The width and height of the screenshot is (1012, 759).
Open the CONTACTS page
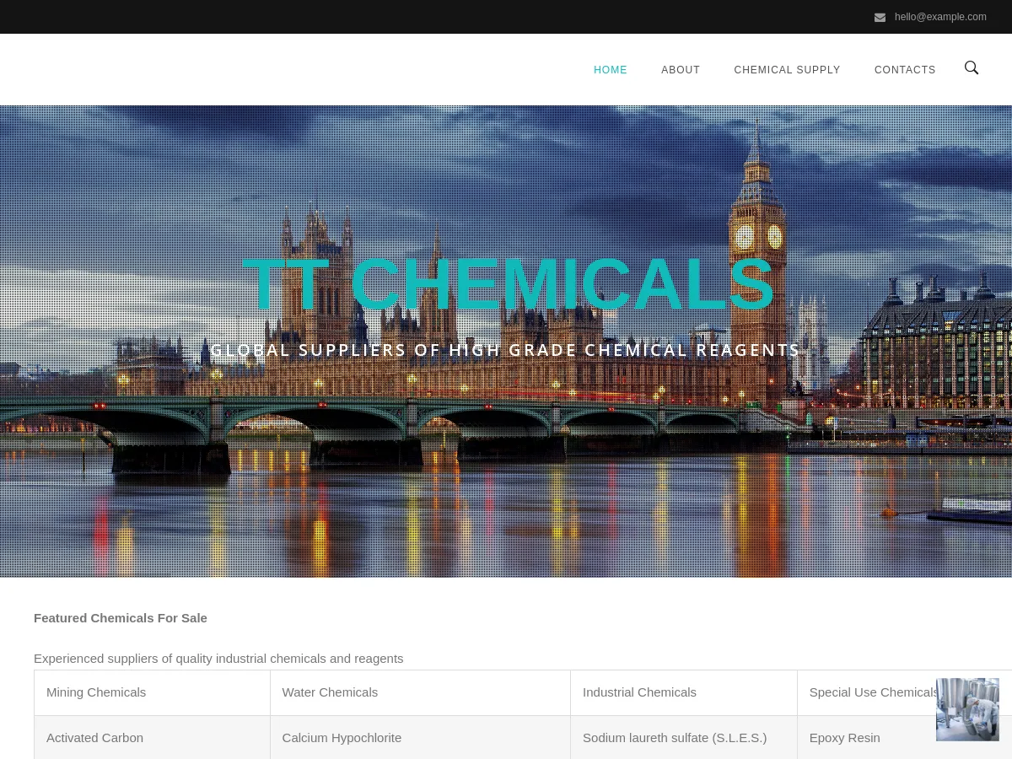click(905, 70)
